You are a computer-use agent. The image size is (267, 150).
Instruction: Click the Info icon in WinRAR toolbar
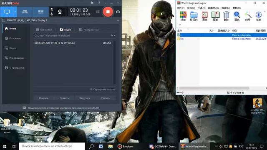point(259,16)
